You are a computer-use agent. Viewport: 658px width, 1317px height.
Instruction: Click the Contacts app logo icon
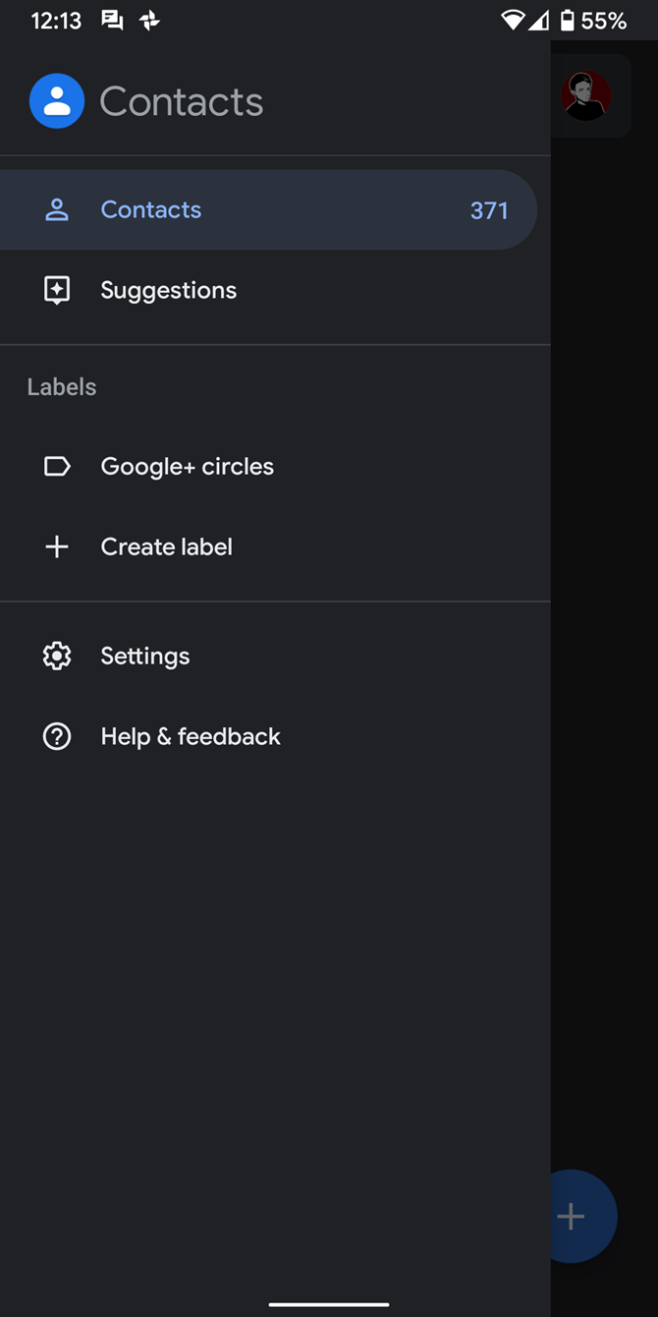[x=56, y=101]
